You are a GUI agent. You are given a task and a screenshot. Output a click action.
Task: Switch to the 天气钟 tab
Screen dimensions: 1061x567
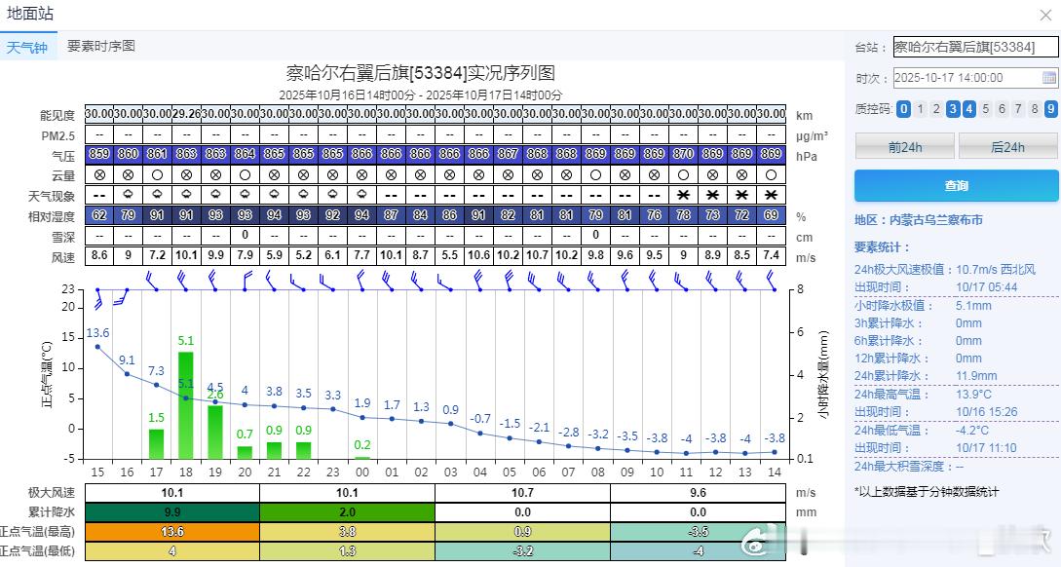click(27, 48)
